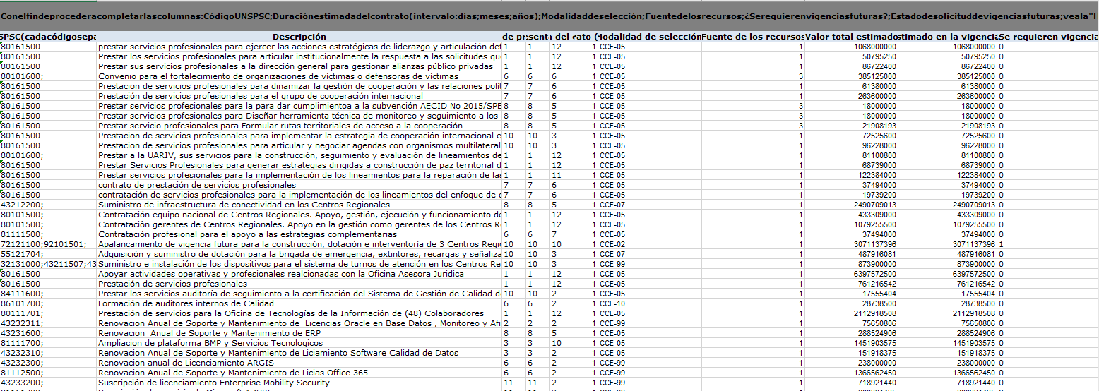Select UNSPSC code cell 80111701;
1099x391 pixels.
[x=48, y=313]
